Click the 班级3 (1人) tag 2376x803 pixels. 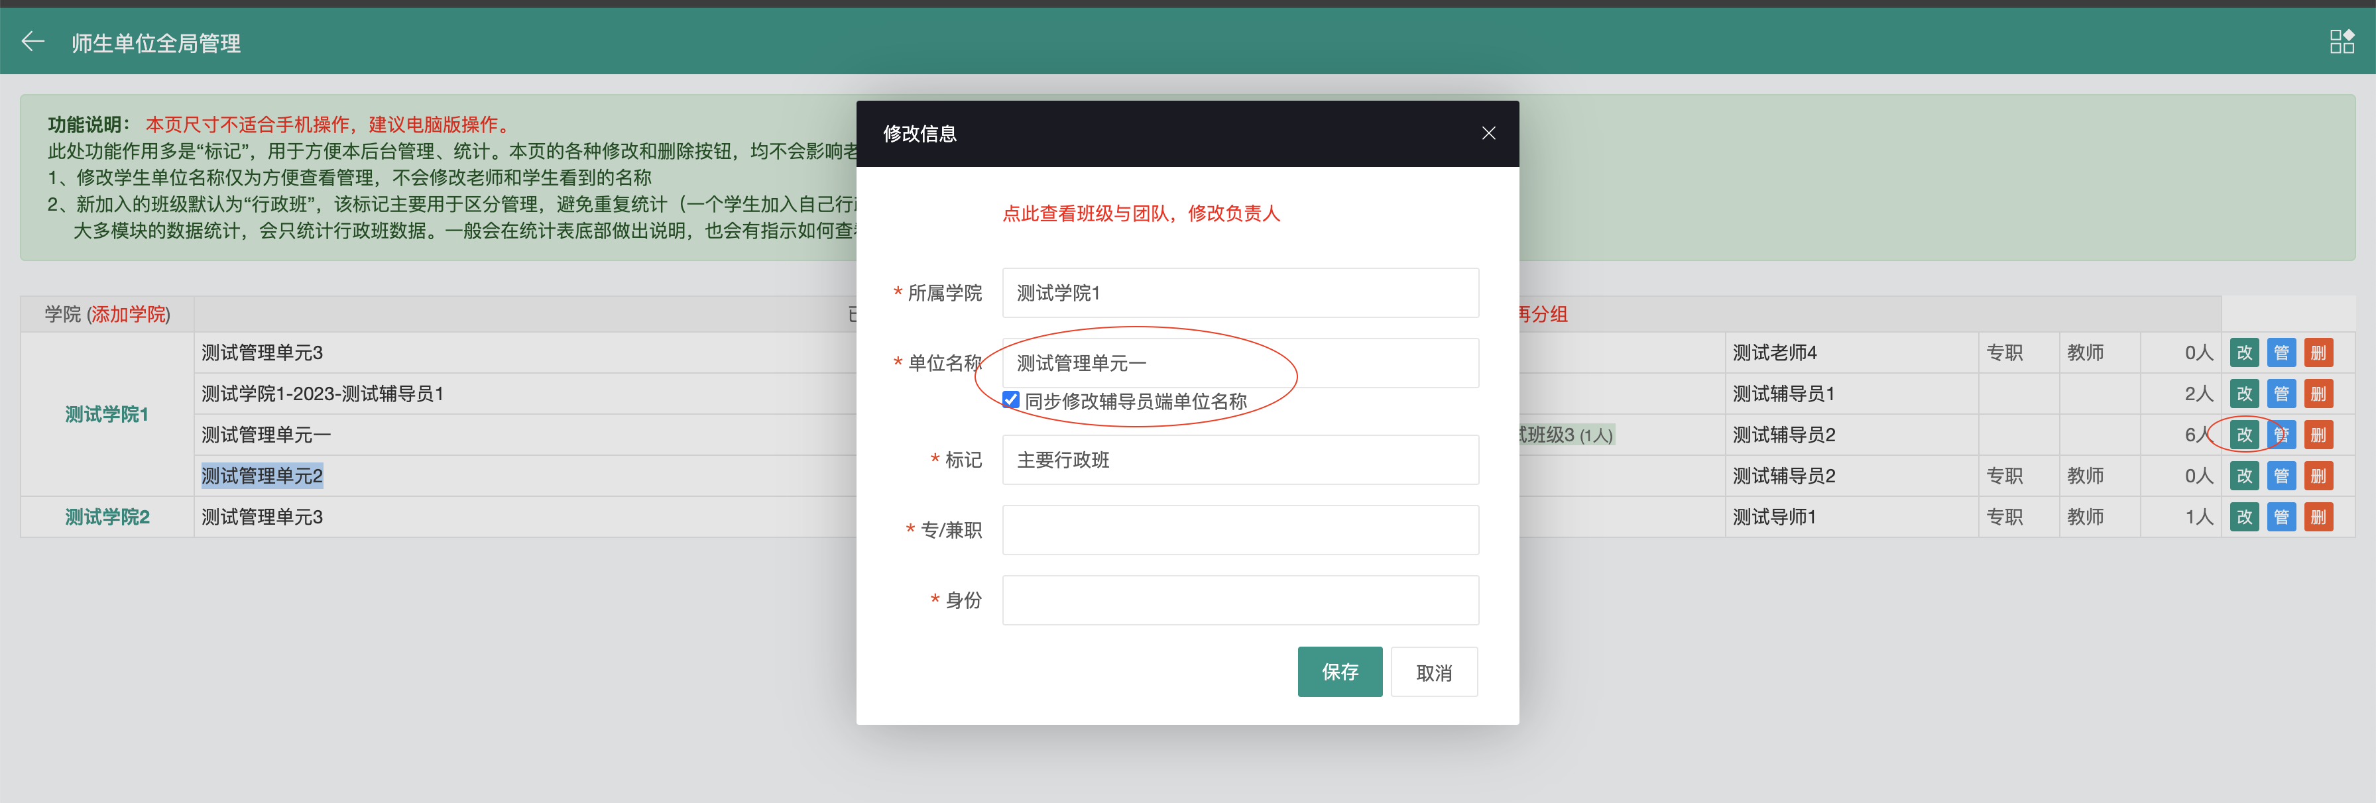pyautogui.click(x=1566, y=435)
